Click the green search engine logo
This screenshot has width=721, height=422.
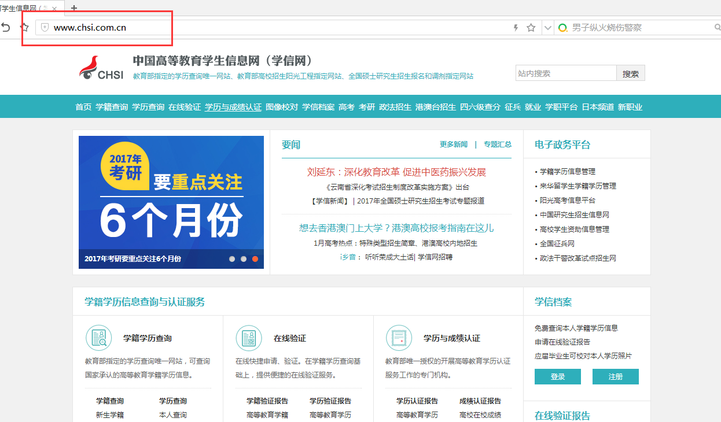point(561,27)
